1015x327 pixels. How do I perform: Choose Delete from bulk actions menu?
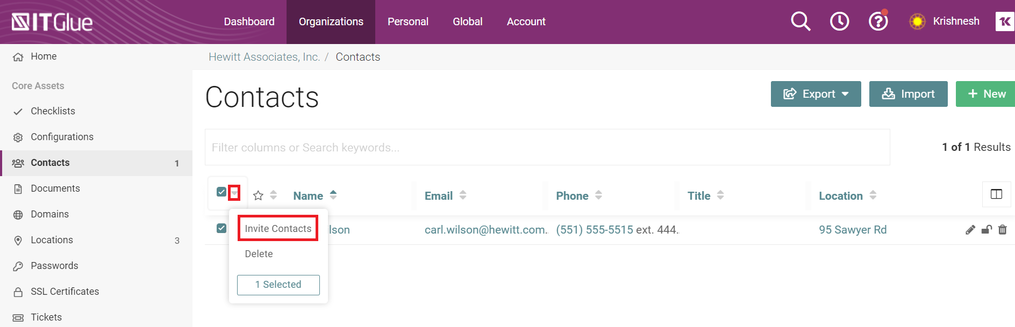pos(259,254)
